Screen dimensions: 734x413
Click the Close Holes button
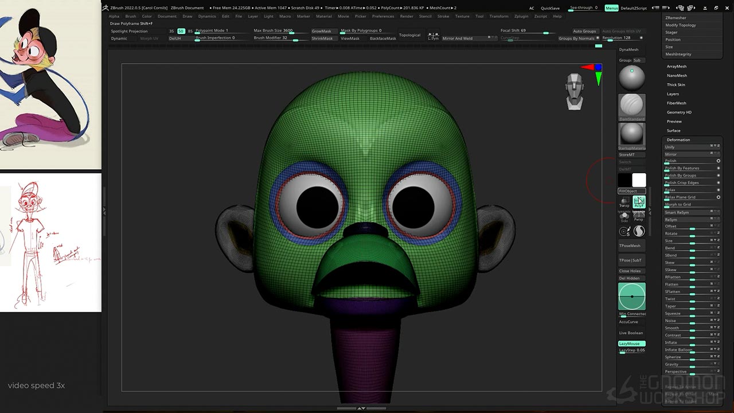point(630,271)
